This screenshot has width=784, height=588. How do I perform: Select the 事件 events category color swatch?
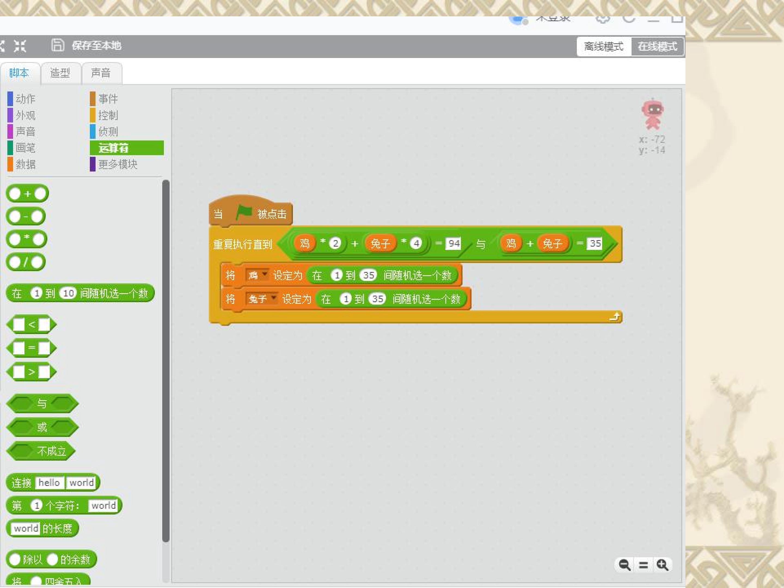pyautogui.click(x=93, y=99)
